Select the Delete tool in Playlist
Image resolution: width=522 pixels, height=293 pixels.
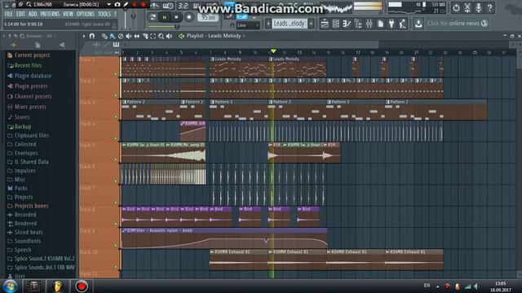point(121,36)
